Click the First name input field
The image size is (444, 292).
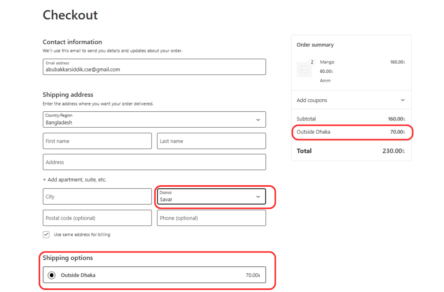[x=97, y=141]
